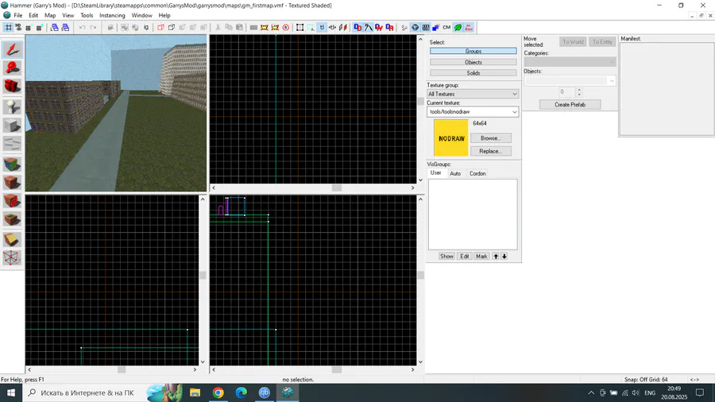This screenshot has width=715, height=402.
Task: Click the VisGroups Show button
Action: [446, 256]
